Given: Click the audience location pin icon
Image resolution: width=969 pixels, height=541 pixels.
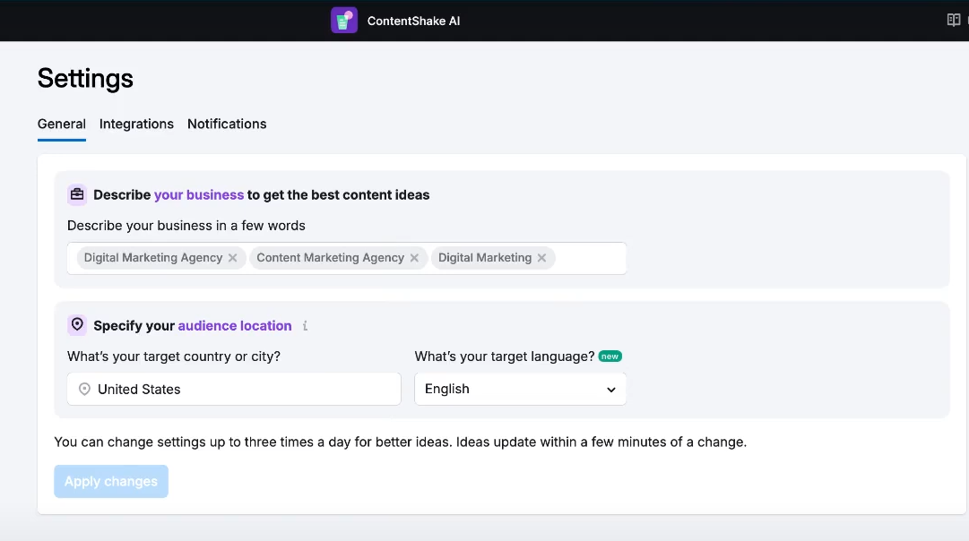Looking at the screenshot, I should coord(76,325).
